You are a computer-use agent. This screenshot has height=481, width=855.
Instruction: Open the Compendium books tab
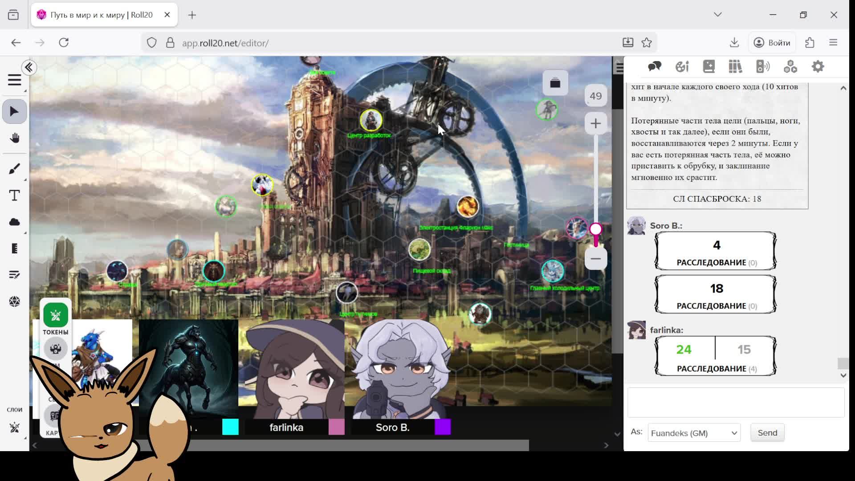[735, 67]
